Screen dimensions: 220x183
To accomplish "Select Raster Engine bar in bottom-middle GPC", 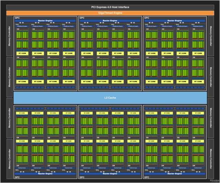I will tap(110, 174).
